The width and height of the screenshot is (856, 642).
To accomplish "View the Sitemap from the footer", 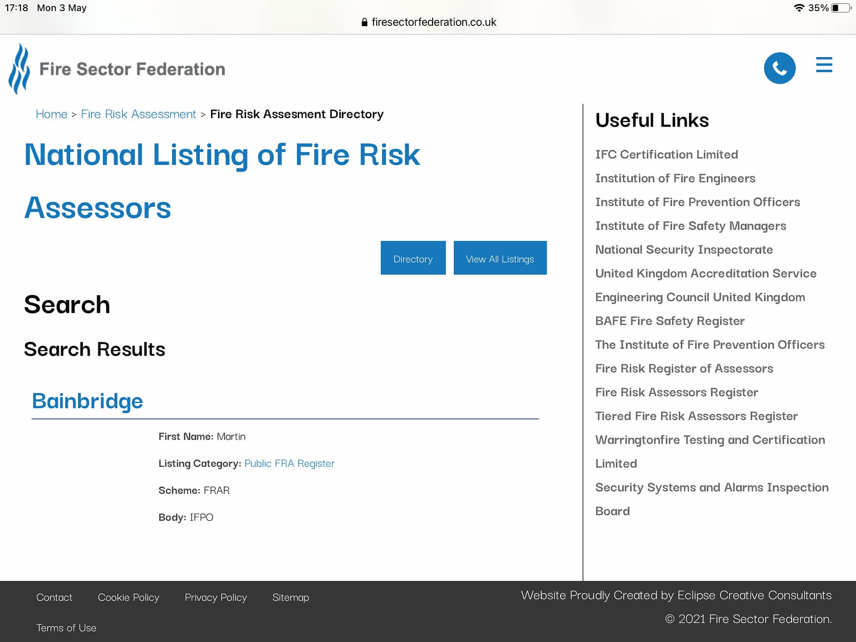I will 291,597.
